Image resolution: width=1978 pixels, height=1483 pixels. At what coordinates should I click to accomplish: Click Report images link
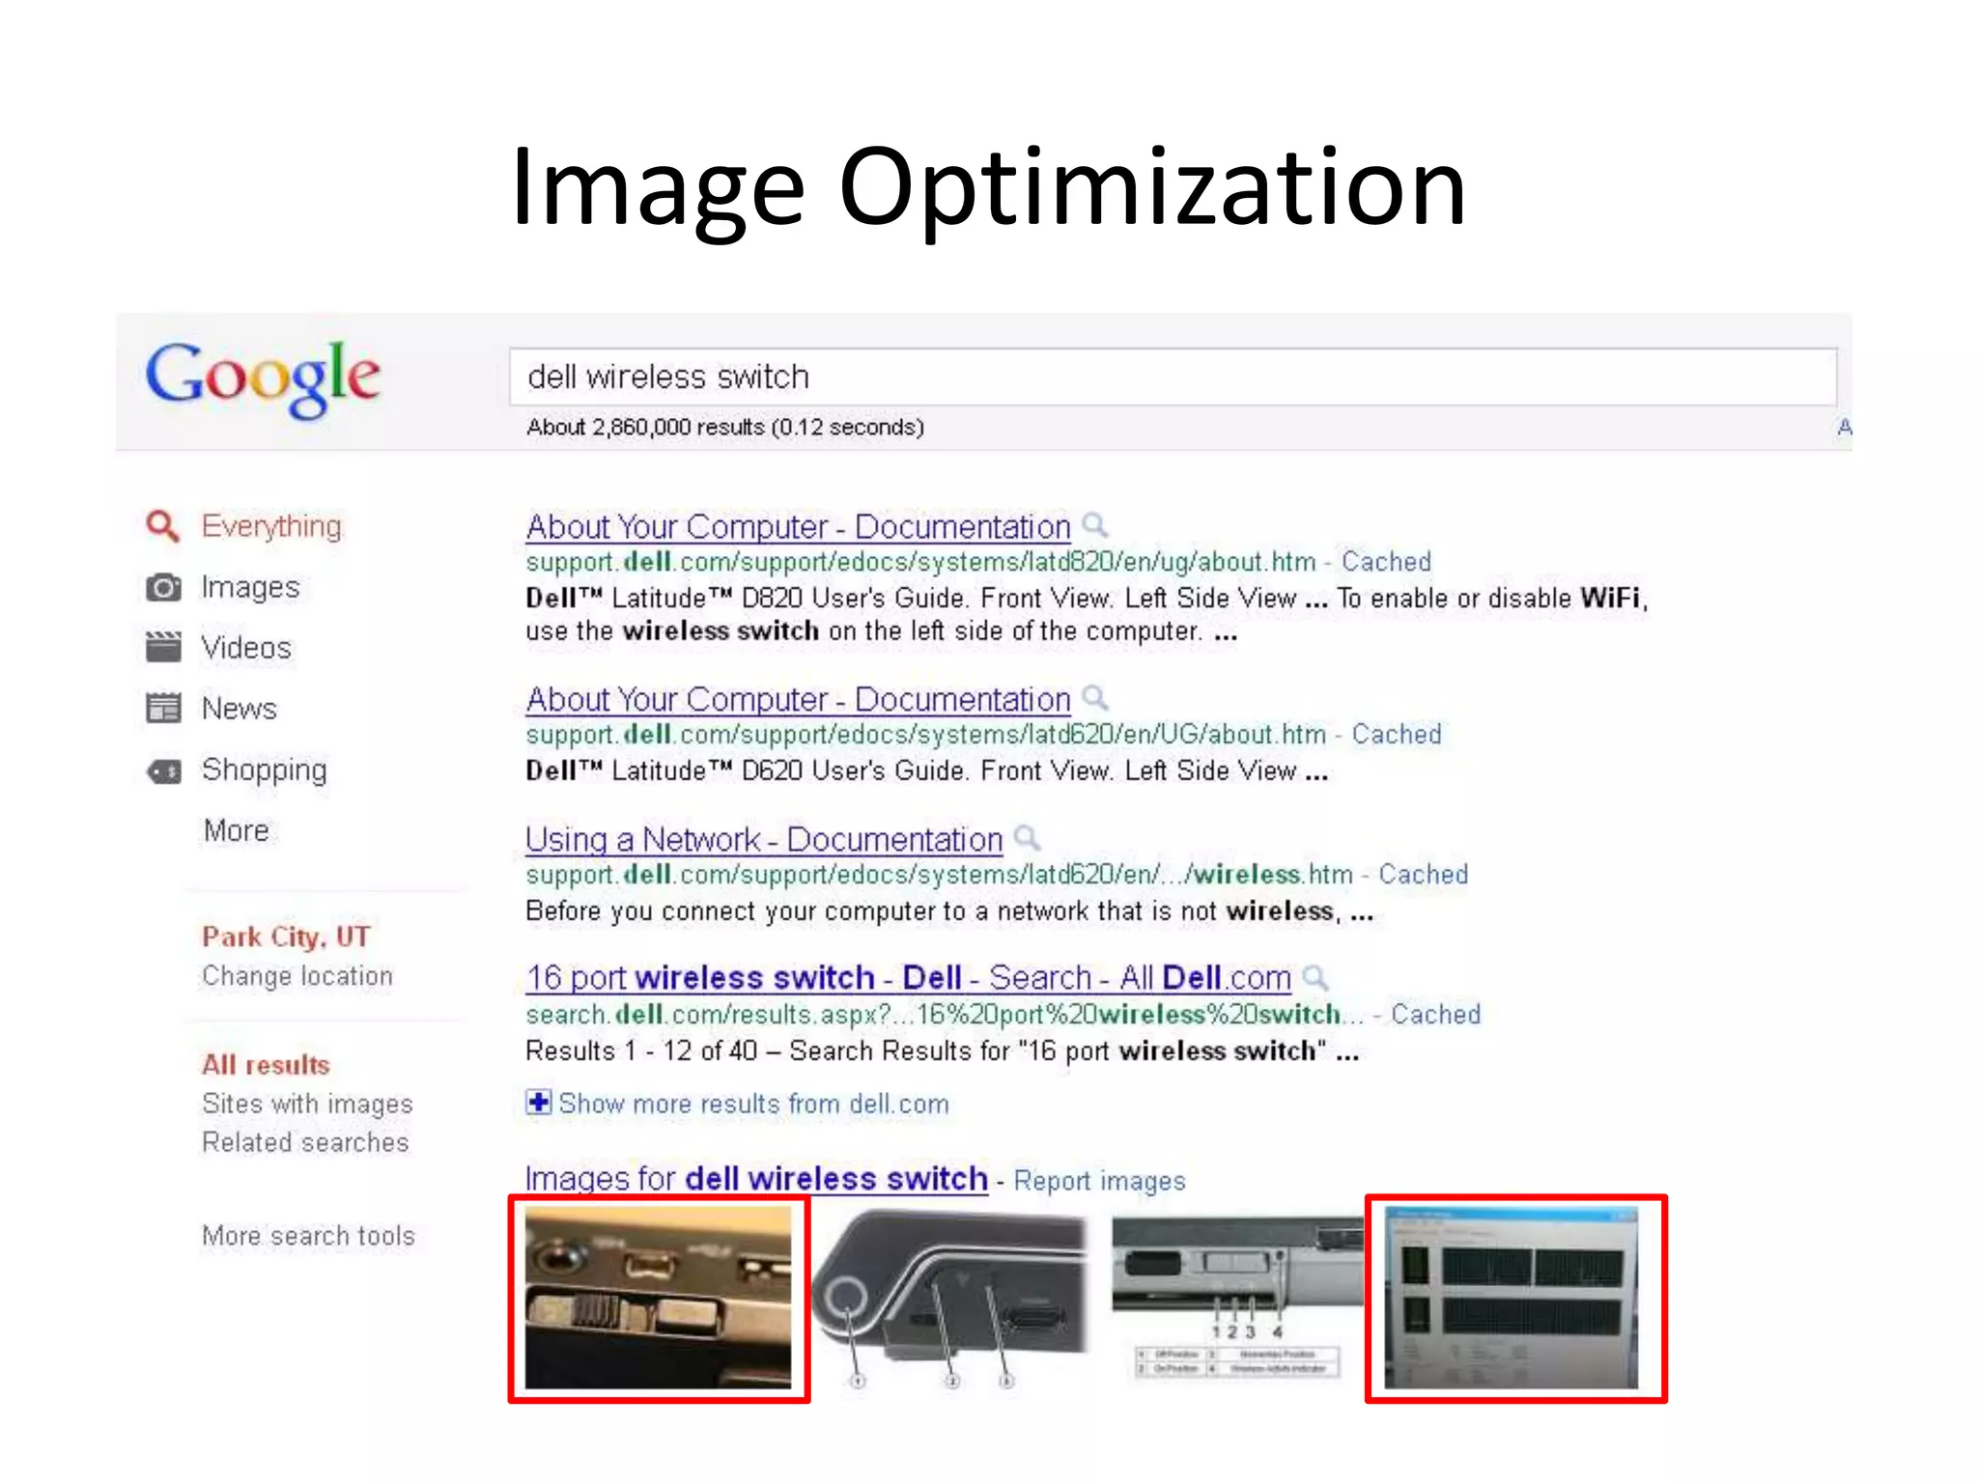click(1099, 1181)
